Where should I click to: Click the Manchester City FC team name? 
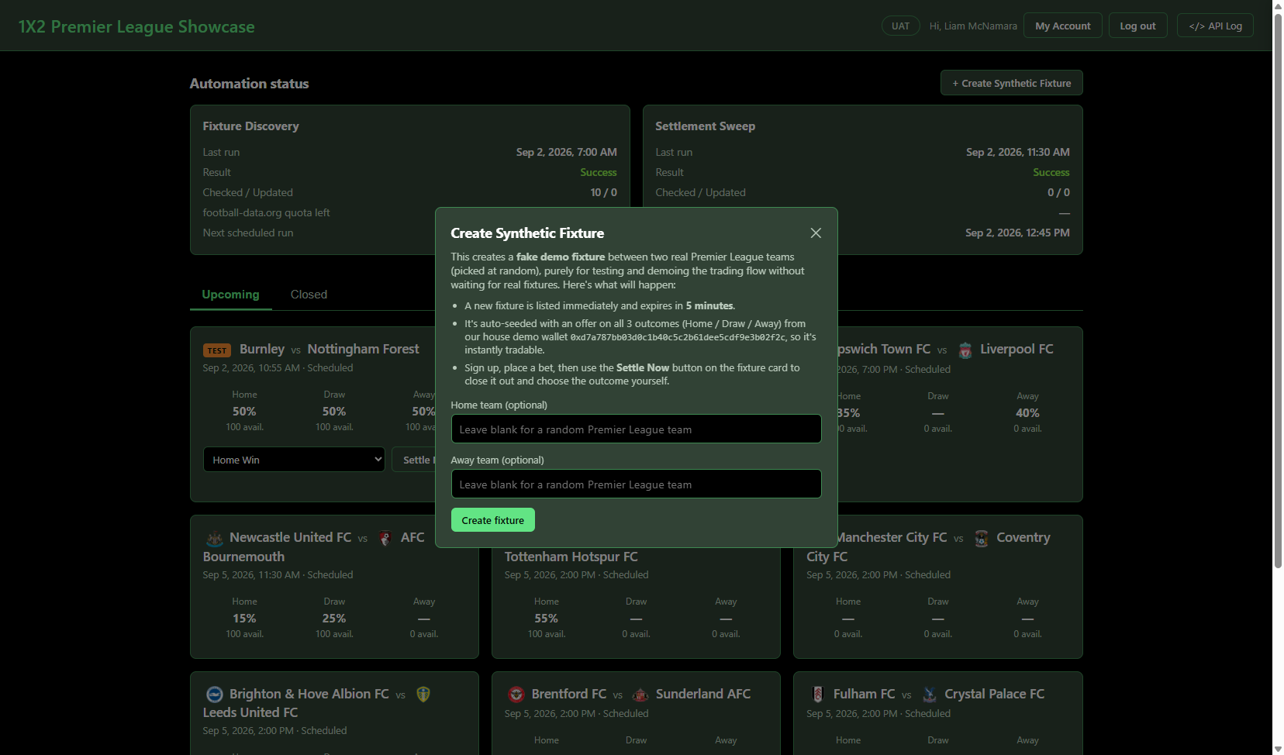(892, 537)
